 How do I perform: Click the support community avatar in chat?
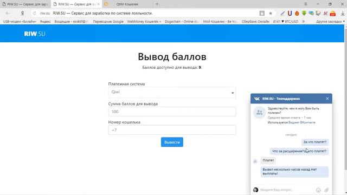(259, 112)
